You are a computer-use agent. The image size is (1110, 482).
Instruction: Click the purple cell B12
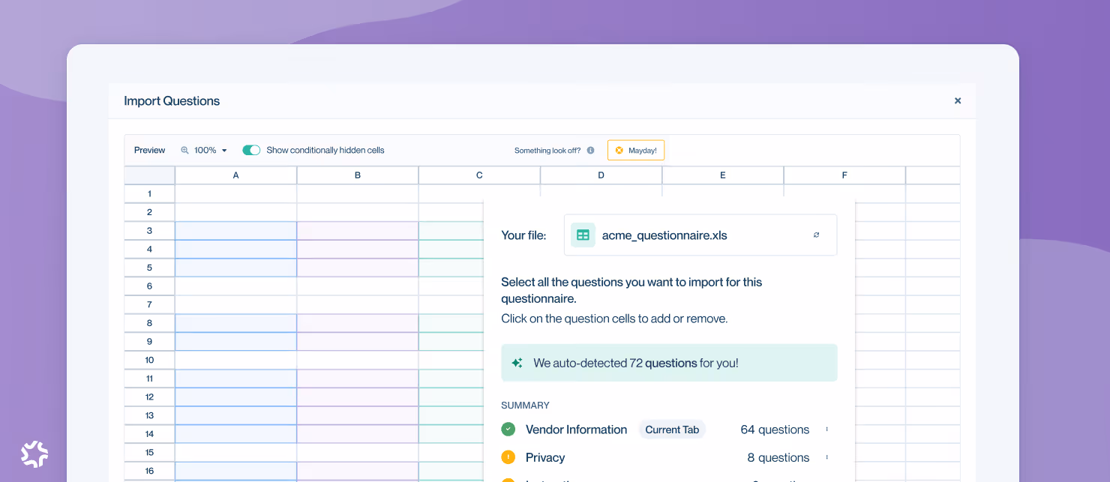pyautogui.click(x=358, y=397)
